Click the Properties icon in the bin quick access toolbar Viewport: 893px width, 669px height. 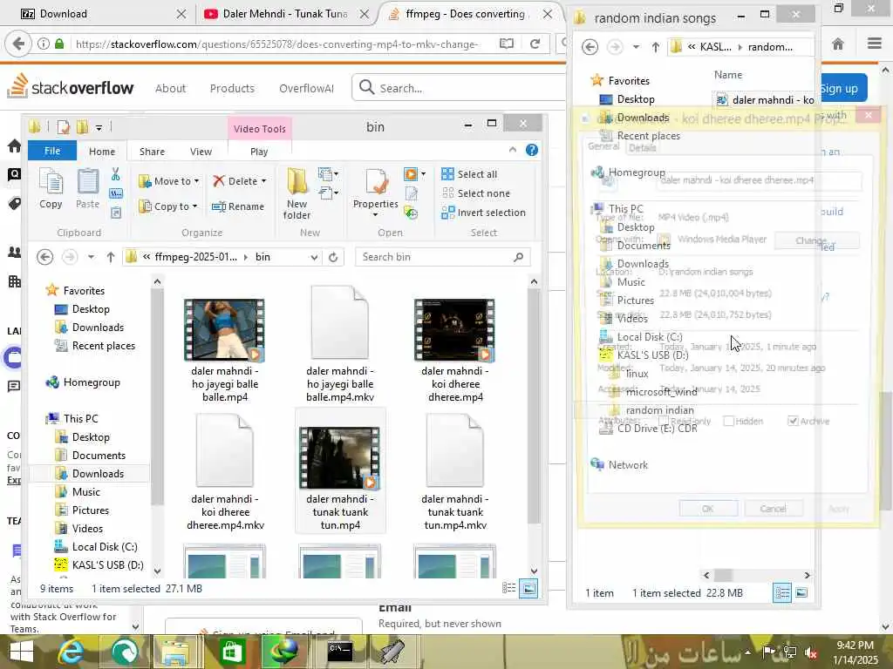pyautogui.click(x=64, y=127)
